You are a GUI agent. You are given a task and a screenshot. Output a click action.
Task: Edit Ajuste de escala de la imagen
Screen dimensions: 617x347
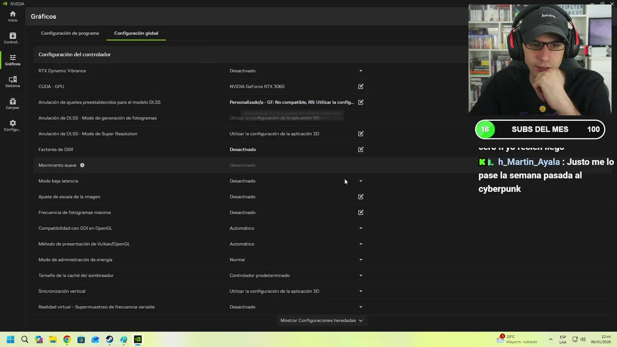click(361, 197)
